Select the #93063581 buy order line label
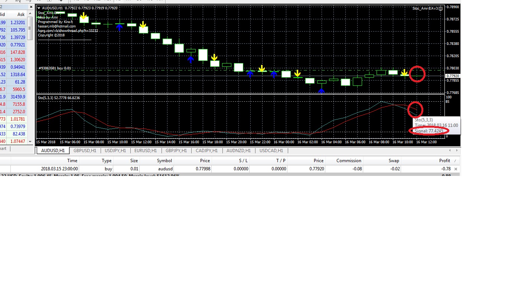505x285 pixels. (x=55, y=68)
